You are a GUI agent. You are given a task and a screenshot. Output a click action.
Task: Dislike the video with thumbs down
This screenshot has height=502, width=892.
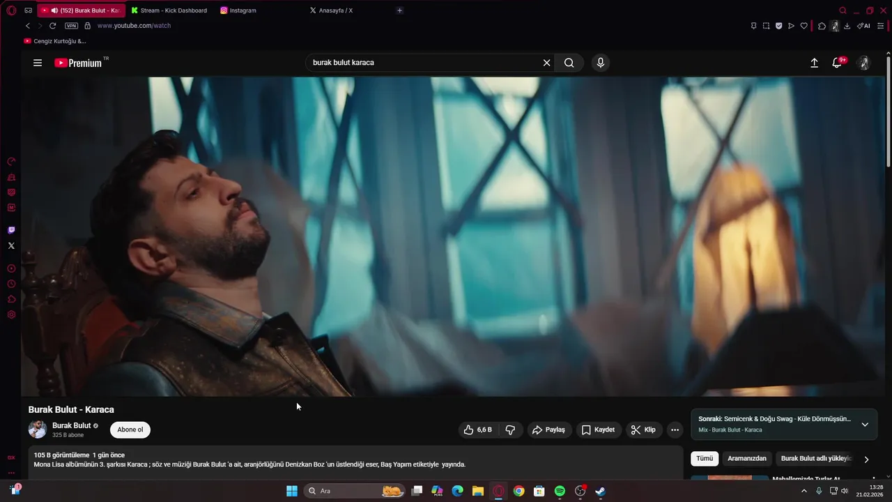[510, 430]
